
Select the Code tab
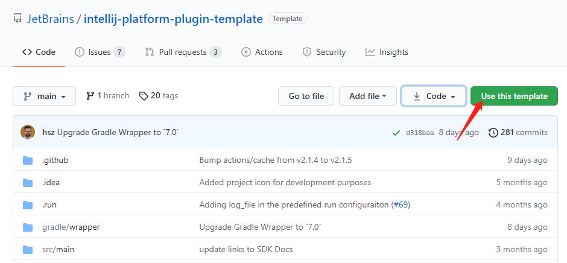[x=39, y=52]
